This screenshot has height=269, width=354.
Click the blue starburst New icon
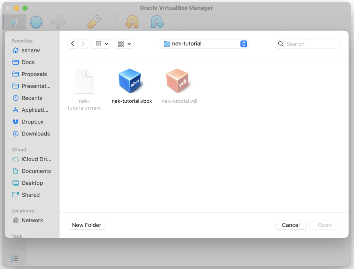(36, 22)
